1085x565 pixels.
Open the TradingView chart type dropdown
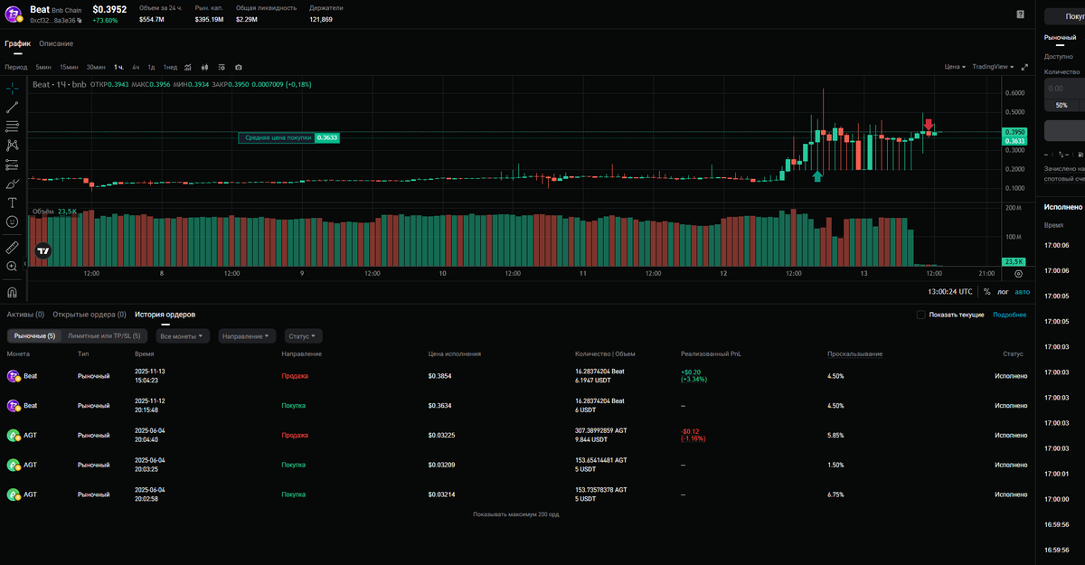[994, 67]
